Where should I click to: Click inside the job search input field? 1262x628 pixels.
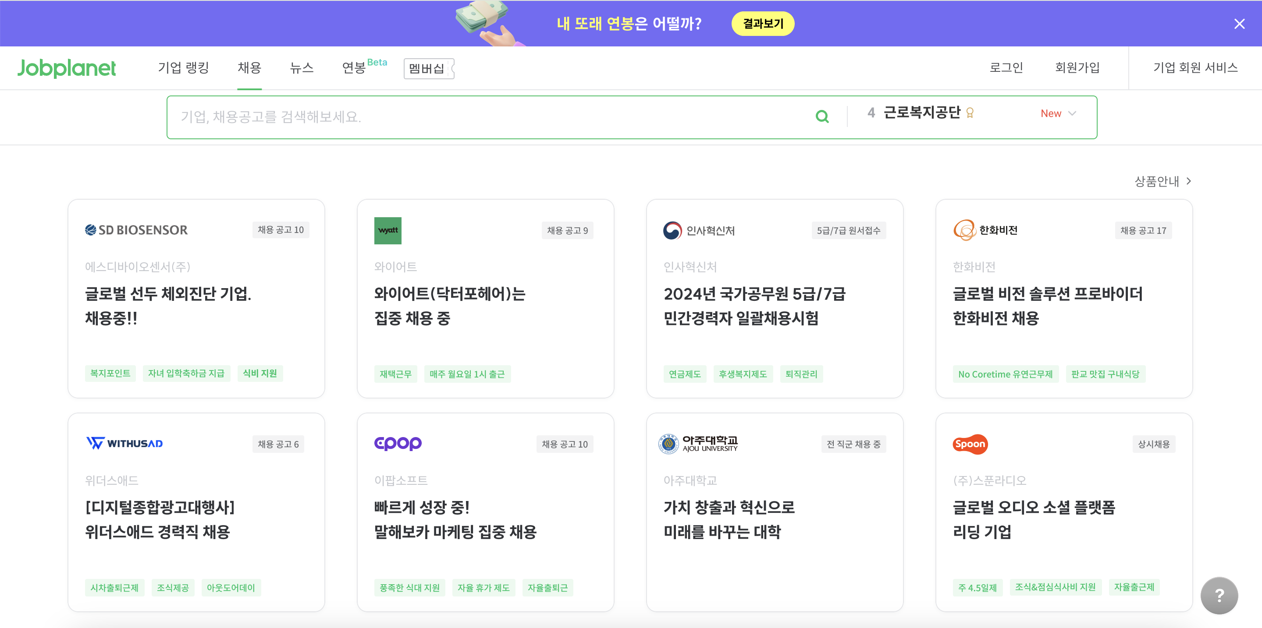pos(441,116)
